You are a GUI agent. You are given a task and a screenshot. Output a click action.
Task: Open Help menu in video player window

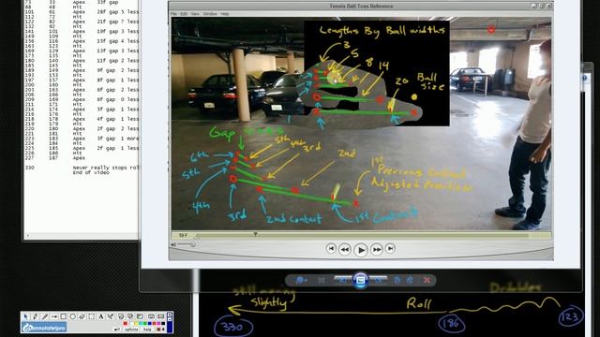225,14
